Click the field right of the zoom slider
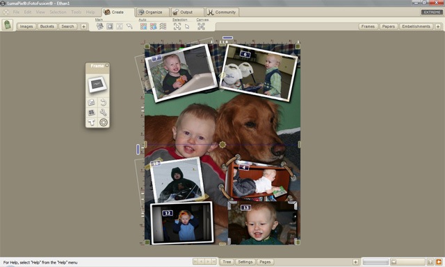The height and width of the screenshot is (267, 445). coord(408,262)
